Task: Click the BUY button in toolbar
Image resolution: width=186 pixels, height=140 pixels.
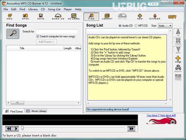Action: [x=172, y=17]
